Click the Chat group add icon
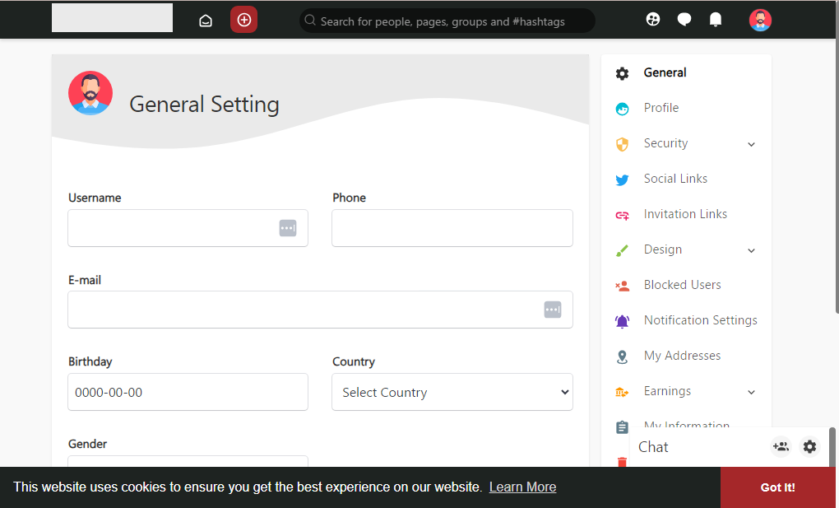This screenshot has height=508, width=839. coord(781,446)
